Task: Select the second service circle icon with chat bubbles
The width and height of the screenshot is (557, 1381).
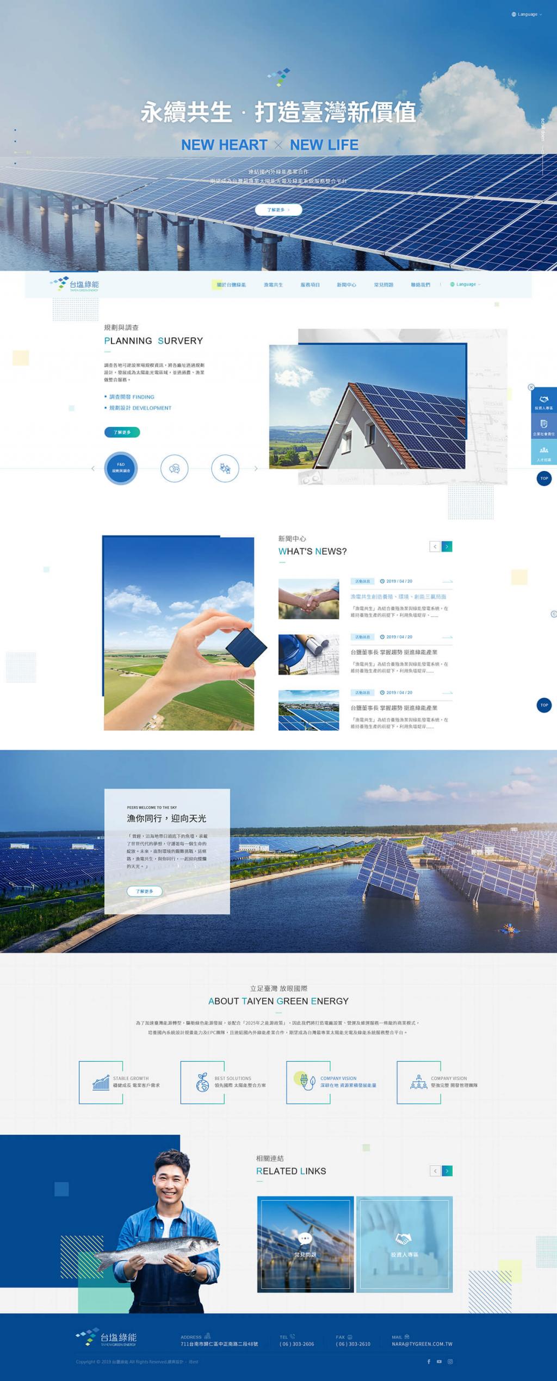Action: click(x=175, y=468)
